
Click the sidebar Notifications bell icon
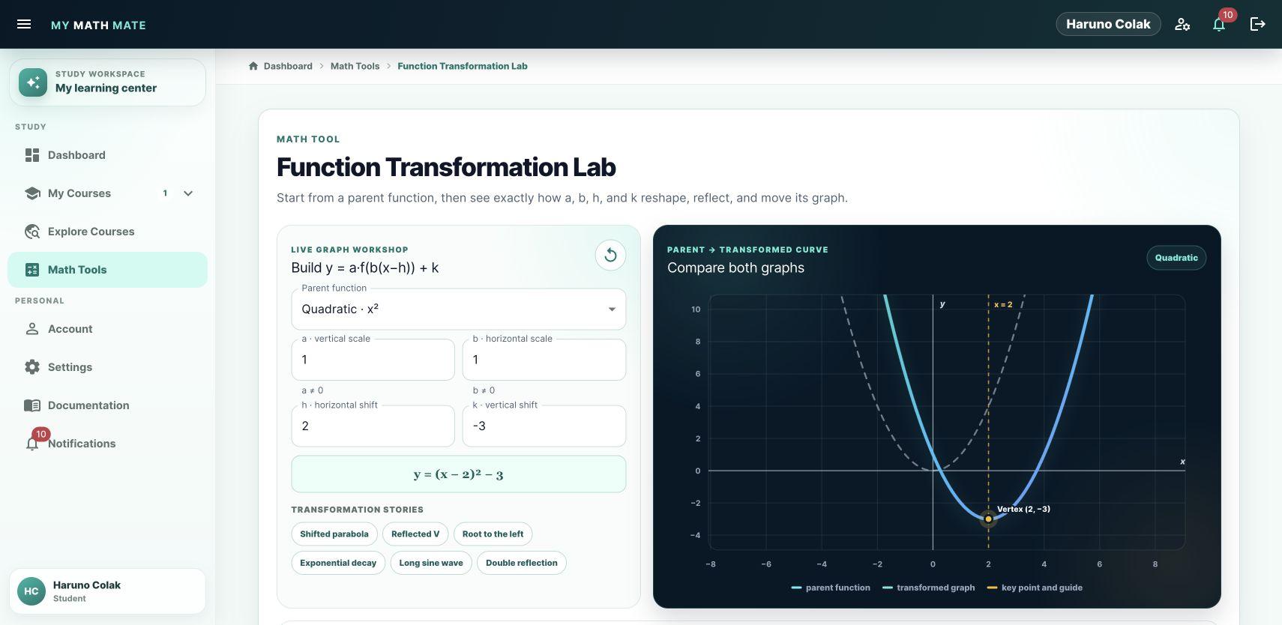tap(32, 444)
